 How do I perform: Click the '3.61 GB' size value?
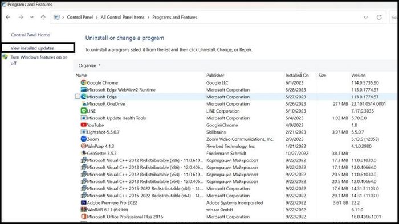[340, 203]
